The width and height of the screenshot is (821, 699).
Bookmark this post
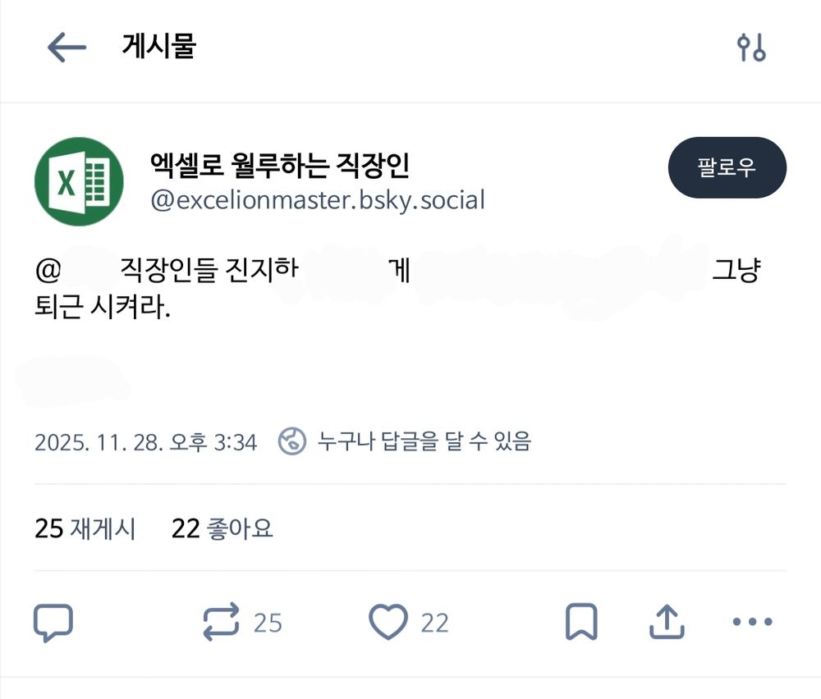point(581,622)
